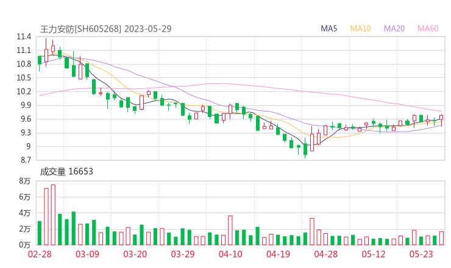Select the 11.4 price axis label
This screenshot has width=451, height=268.
coord(24,37)
